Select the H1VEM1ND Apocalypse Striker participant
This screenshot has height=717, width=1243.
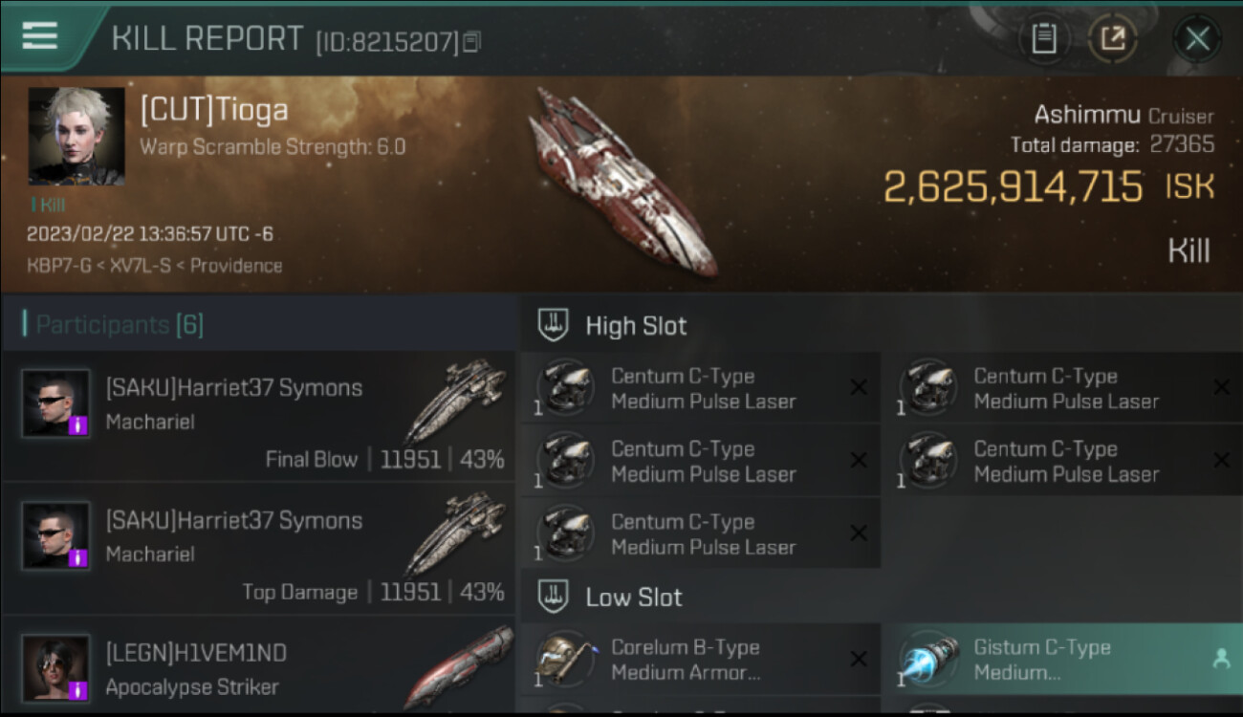(x=258, y=668)
